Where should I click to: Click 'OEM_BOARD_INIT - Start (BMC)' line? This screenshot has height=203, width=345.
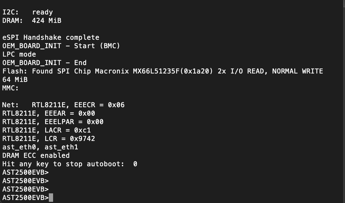pyautogui.click(x=61, y=46)
